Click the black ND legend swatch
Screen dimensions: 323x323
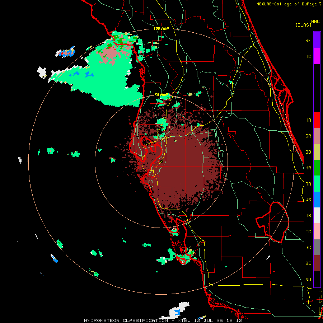pos(317,279)
